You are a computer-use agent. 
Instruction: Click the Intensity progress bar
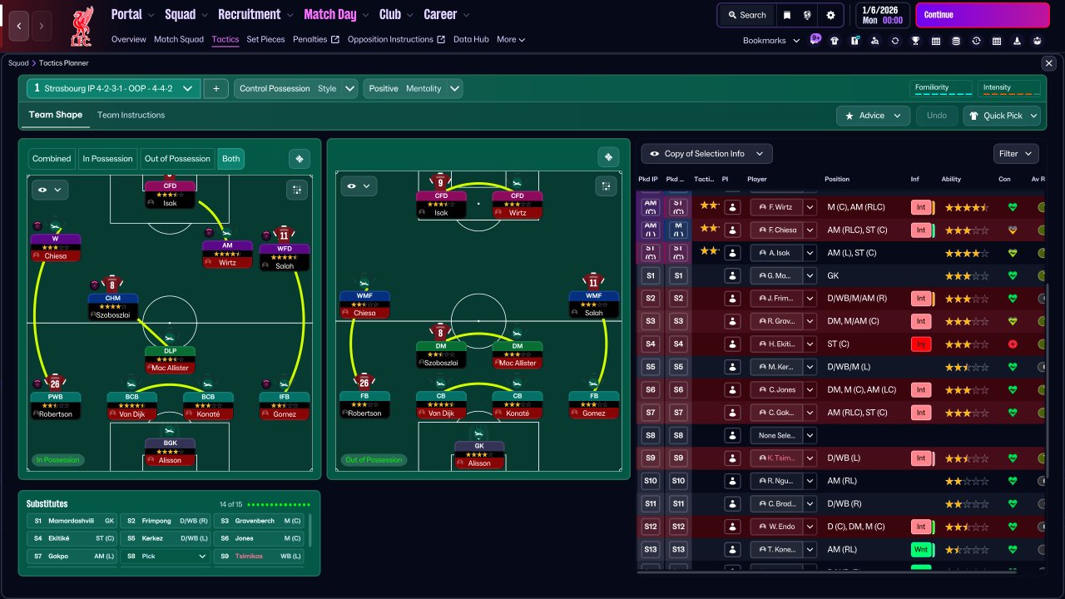click(1010, 89)
